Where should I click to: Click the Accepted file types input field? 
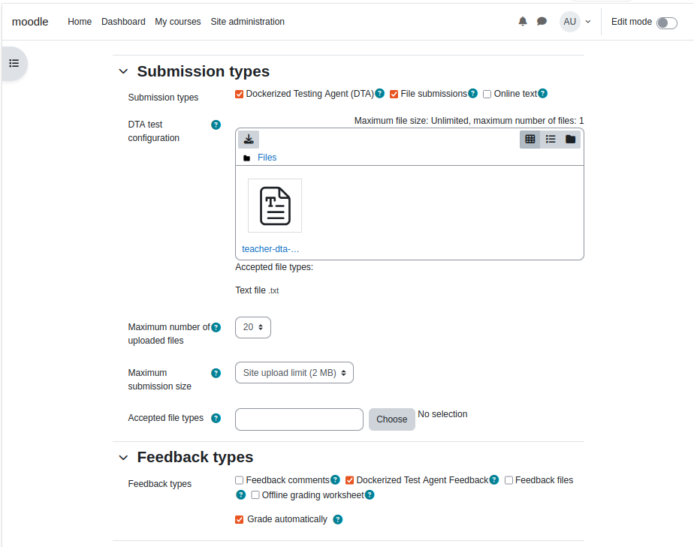[299, 419]
